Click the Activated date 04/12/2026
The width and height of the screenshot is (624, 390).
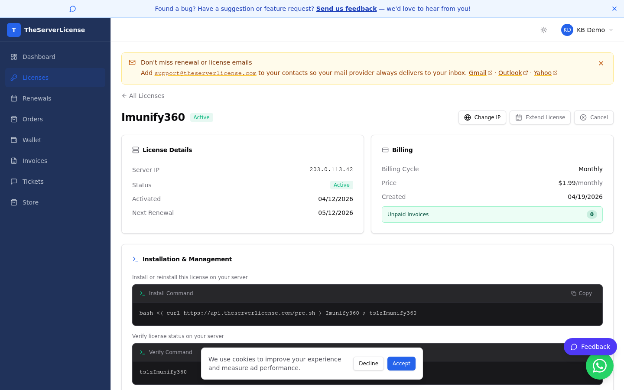tap(335, 199)
